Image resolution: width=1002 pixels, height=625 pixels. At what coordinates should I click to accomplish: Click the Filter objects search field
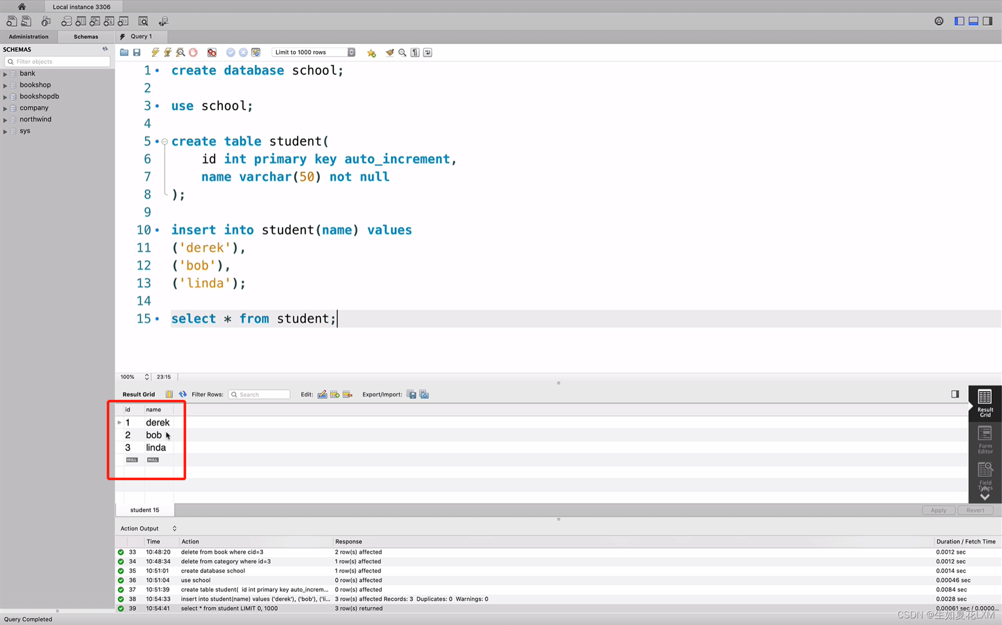58,61
